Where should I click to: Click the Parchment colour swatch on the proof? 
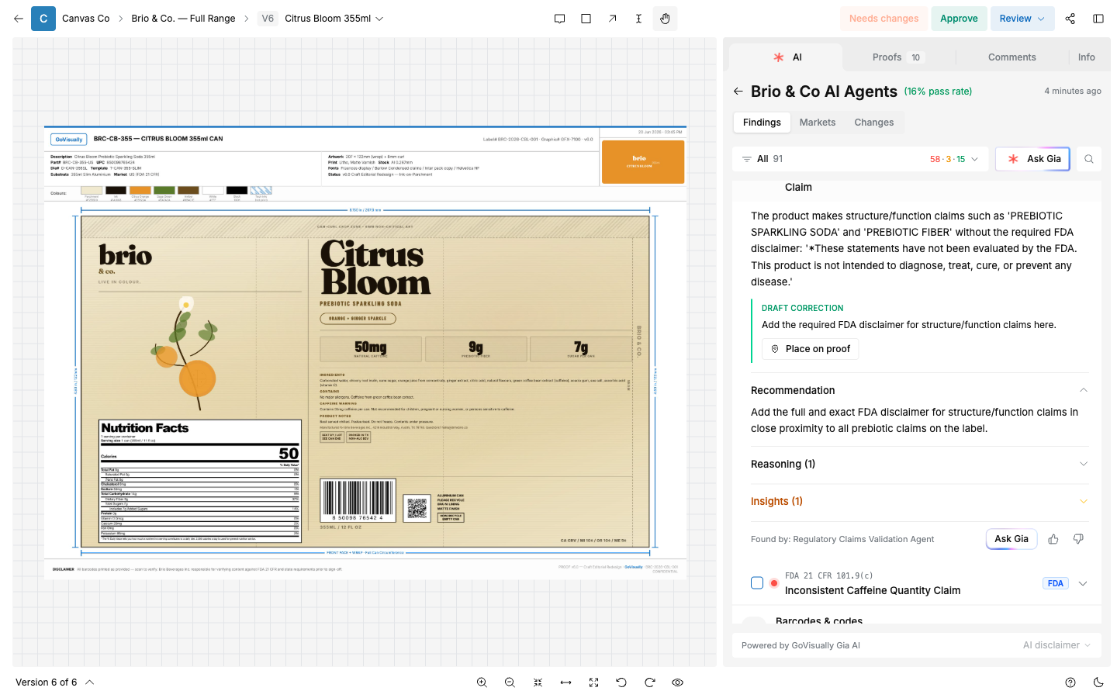(x=92, y=190)
